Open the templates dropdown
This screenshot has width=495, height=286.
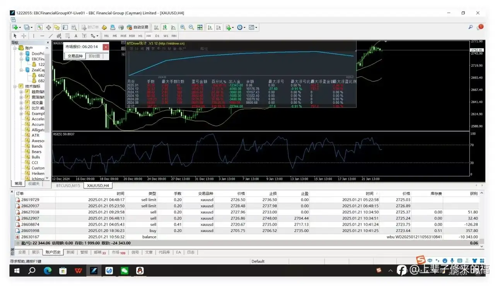pyautogui.click(x=253, y=27)
